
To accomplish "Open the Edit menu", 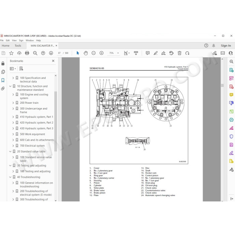I will (x=8, y=41).
